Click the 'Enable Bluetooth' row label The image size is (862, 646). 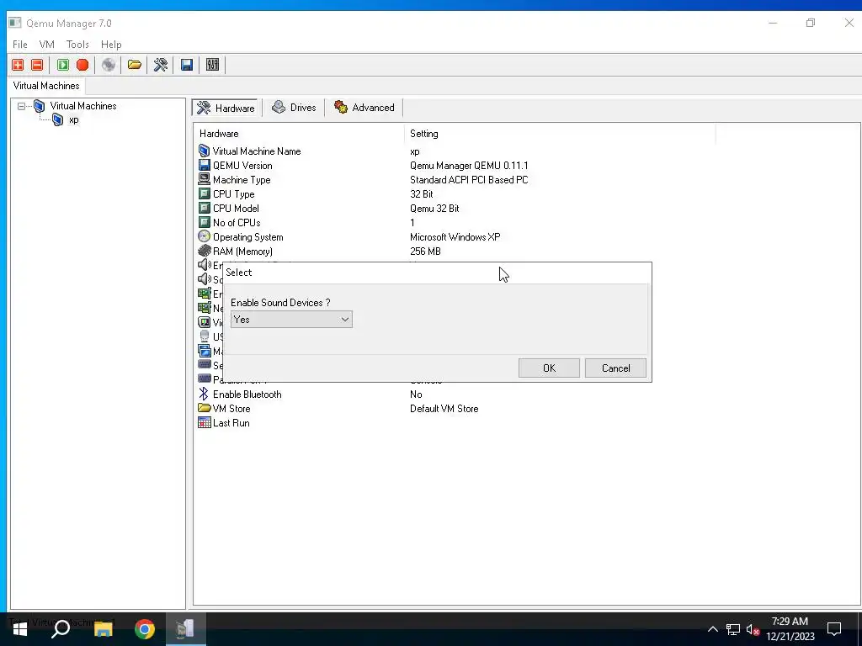pyautogui.click(x=247, y=394)
